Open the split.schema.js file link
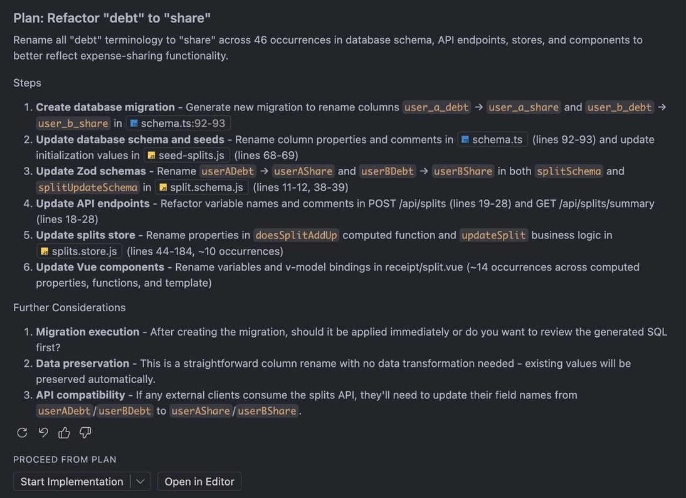 pos(201,188)
